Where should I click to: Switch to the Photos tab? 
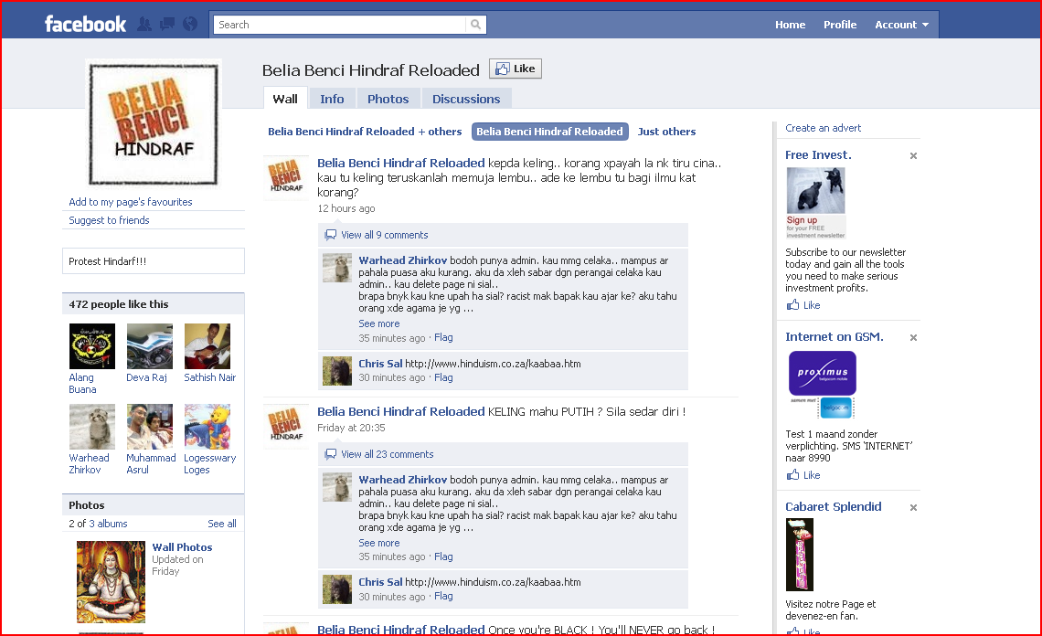388,99
